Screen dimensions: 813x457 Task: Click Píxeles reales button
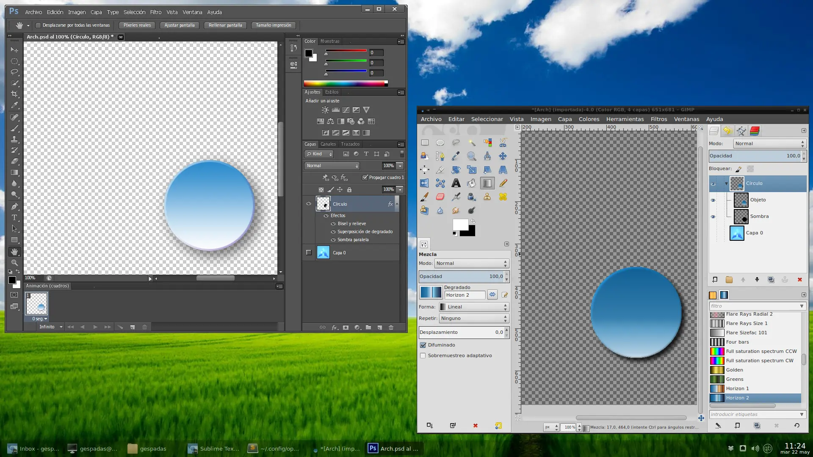pyautogui.click(x=137, y=25)
